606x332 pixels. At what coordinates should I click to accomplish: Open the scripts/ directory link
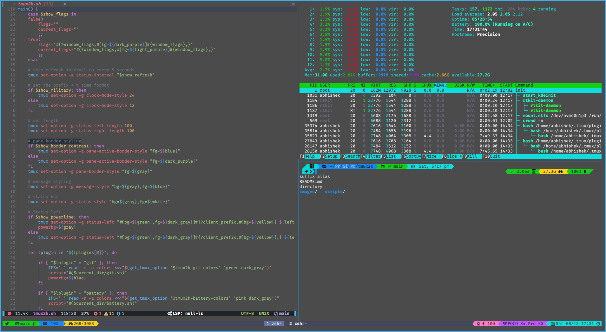coord(334,192)
